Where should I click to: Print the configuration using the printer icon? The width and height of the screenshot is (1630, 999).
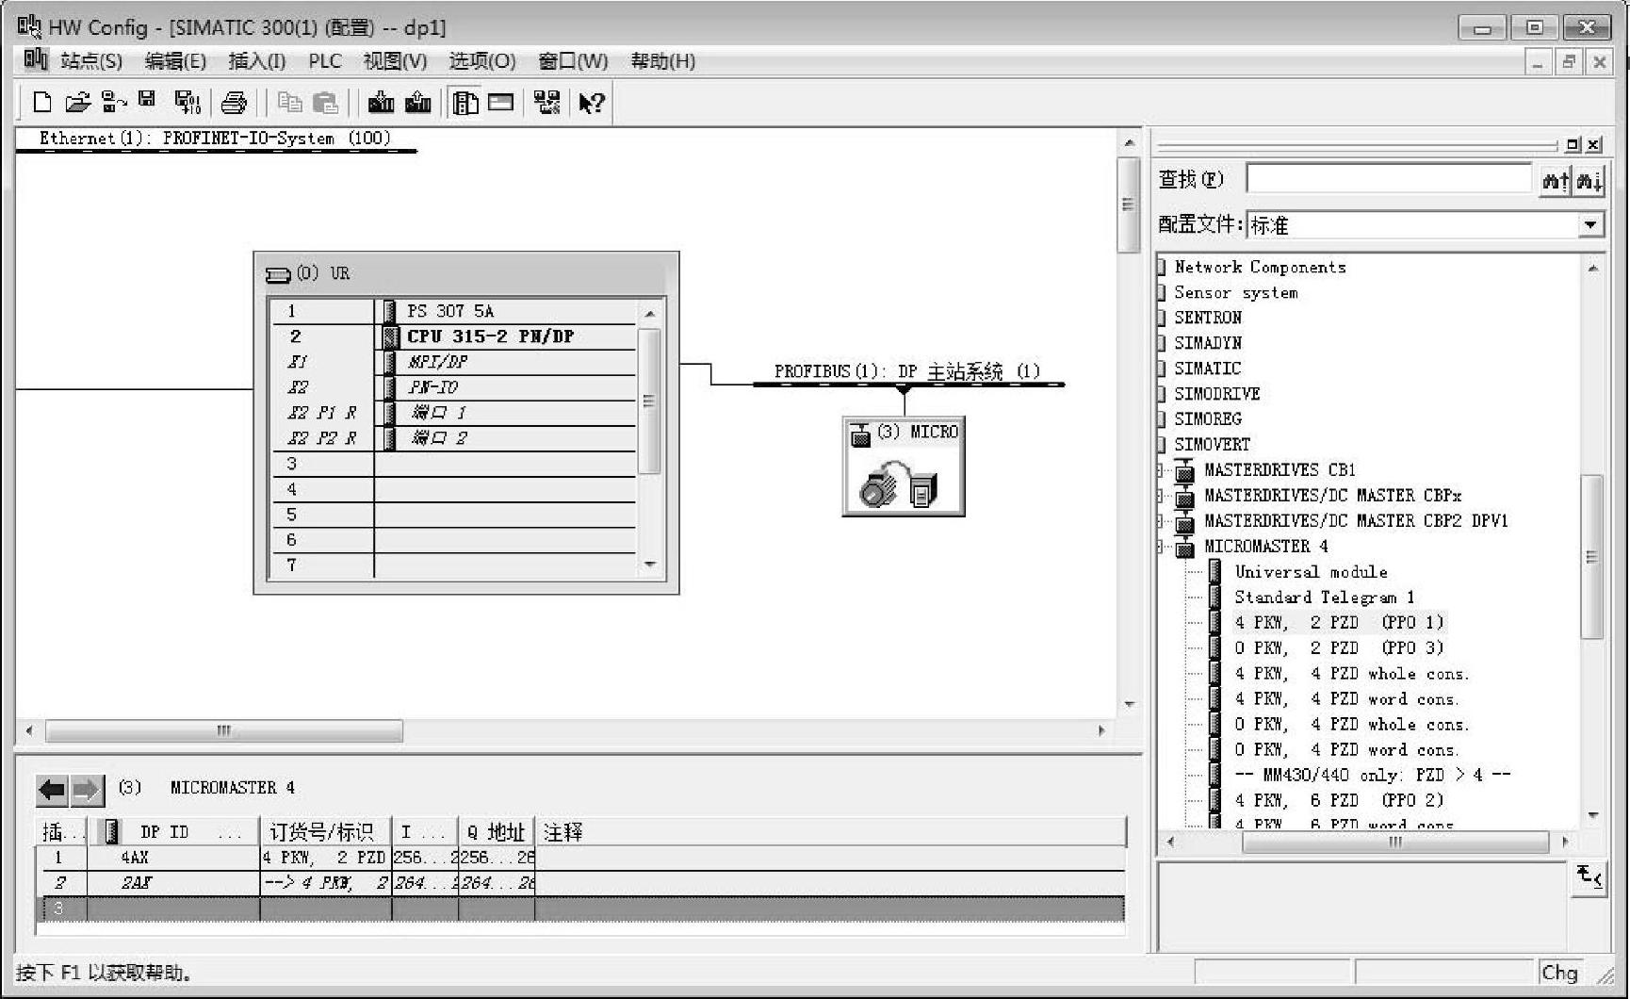[234, 102]
